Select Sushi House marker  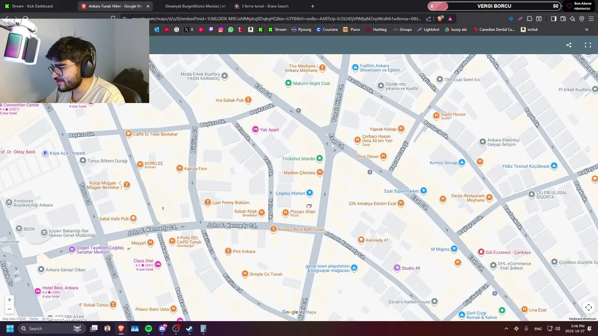click(x=436, y=115)
